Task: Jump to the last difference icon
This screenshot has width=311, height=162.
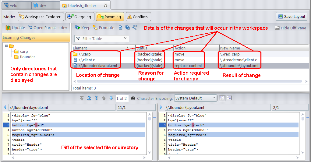Action: coord(89,98)
